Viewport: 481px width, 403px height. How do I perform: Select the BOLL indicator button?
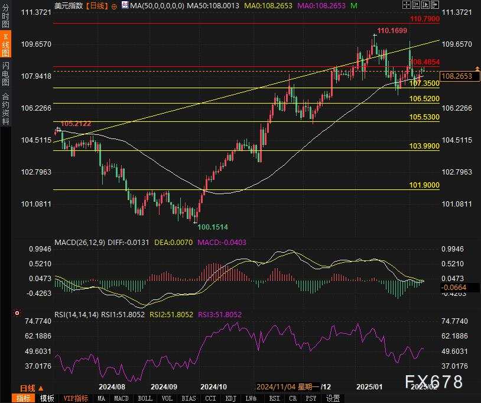click(x=145, y=398)
